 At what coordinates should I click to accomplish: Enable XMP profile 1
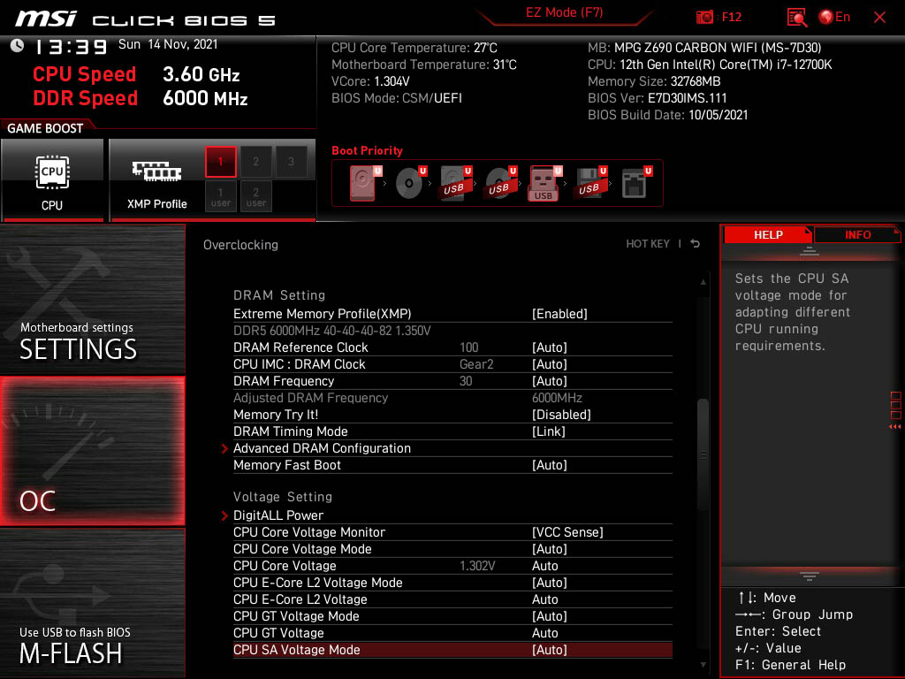[221, 162]
